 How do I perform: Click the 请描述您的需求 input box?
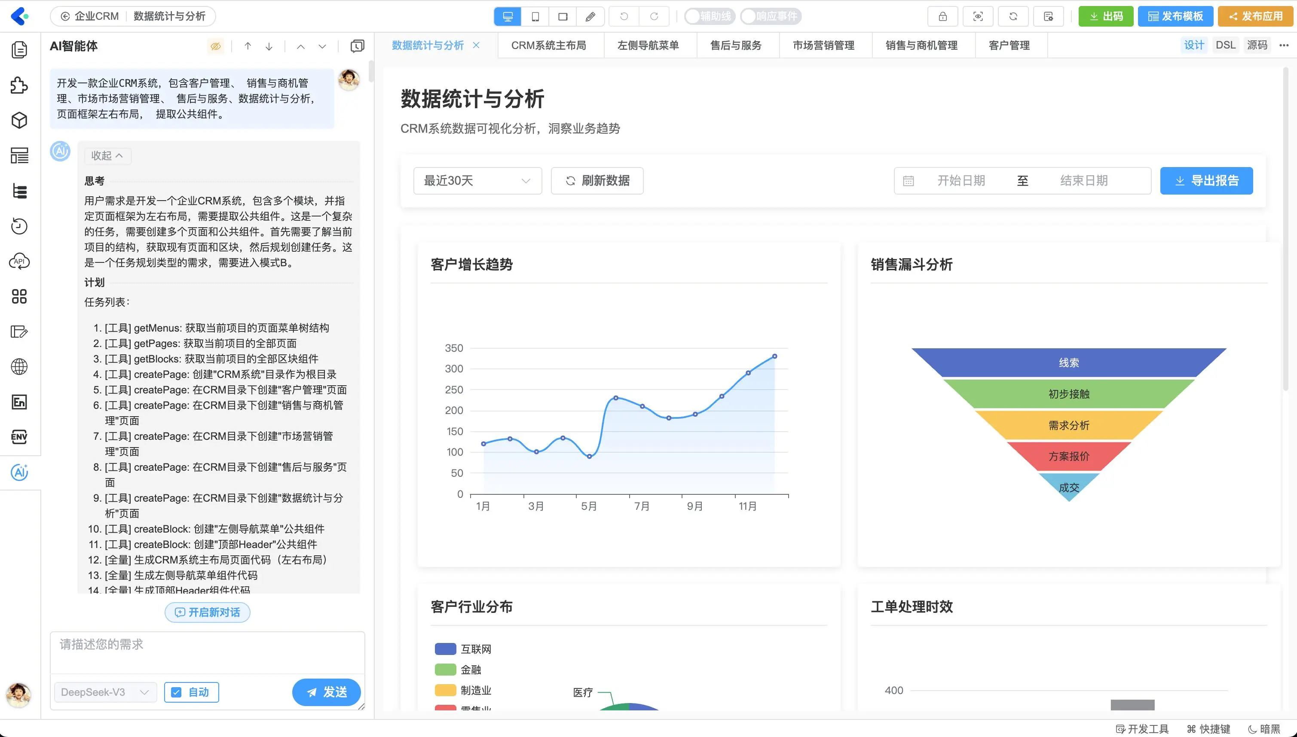coord(207,652)
